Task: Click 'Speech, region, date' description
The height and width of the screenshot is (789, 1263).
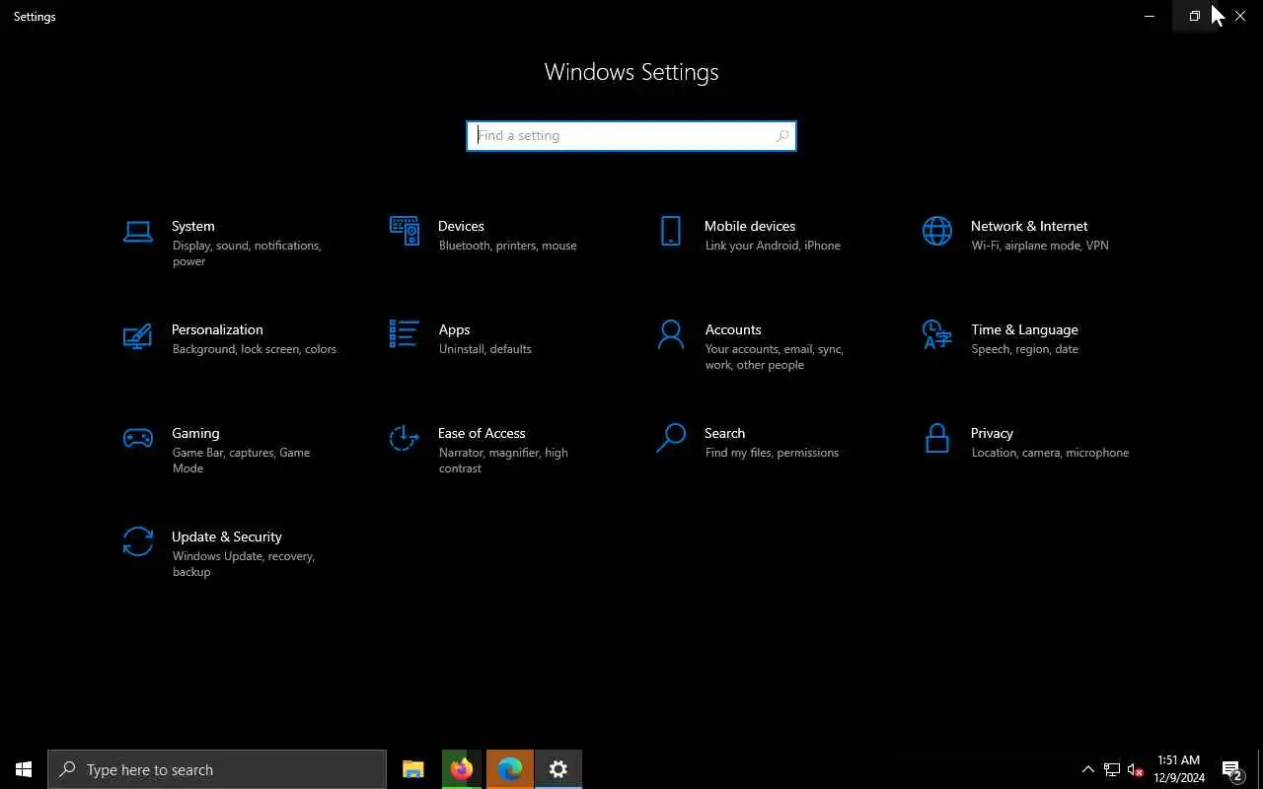Action: [x=1024, y=349]
